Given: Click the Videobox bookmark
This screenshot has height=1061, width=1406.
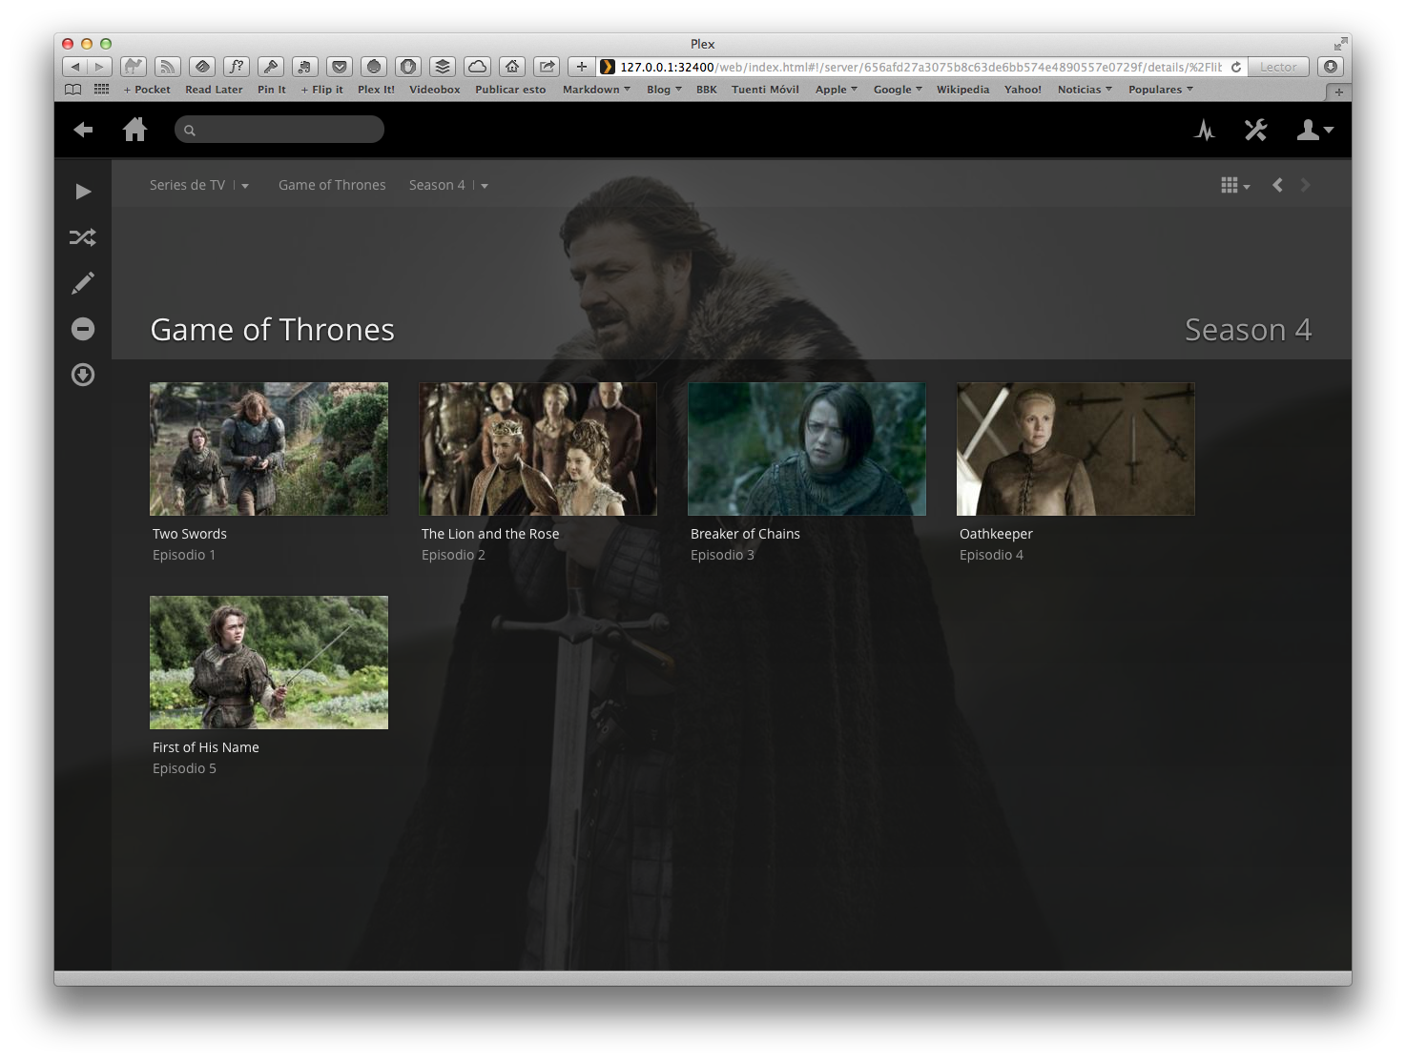Looking at the screenshot, I should tap(435, 90).
